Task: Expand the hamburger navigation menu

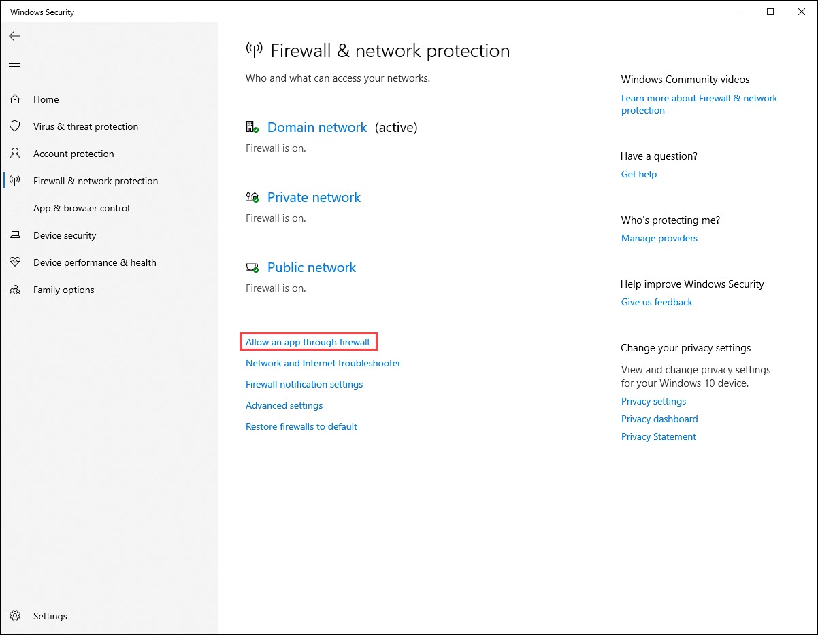Action: click(x=14, y=66)
